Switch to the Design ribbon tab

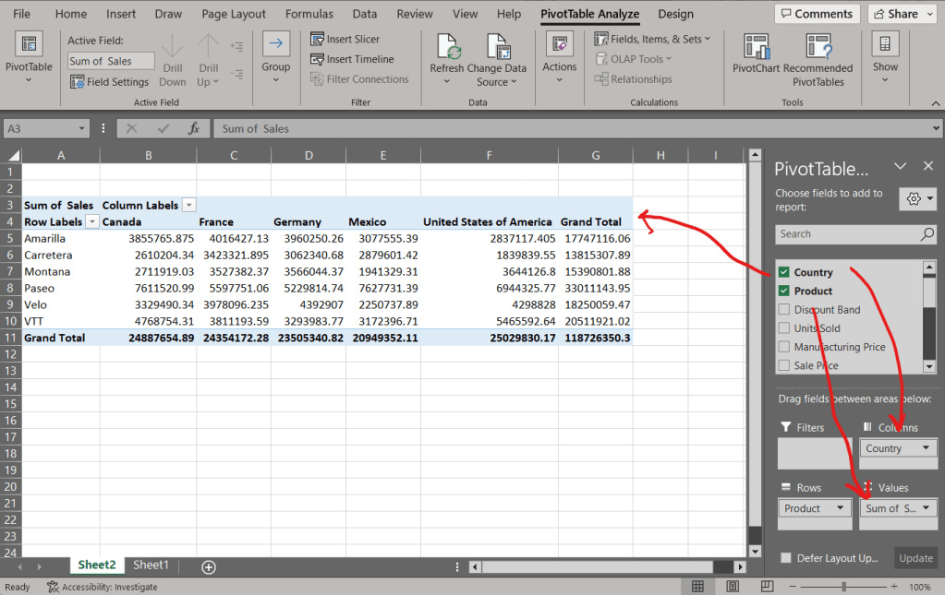(675, 14)
